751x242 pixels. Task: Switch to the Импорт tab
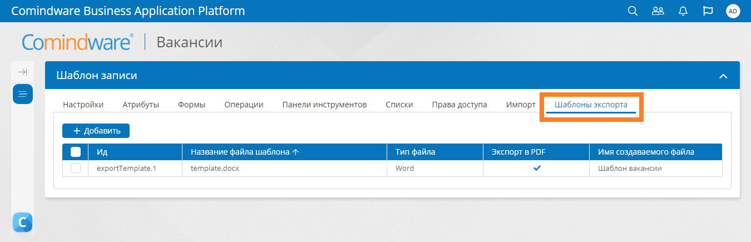(x=521, y=105)
